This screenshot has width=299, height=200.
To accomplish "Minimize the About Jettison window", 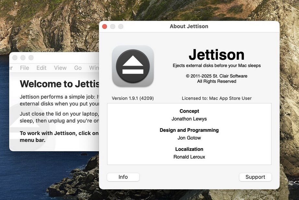I will point(113,27).
